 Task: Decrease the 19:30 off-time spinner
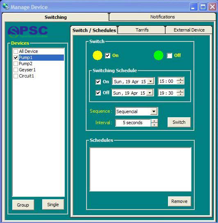point(180,94)
